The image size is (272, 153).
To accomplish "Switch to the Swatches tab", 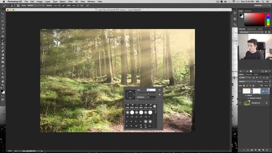I will click(x=248, y=11).
